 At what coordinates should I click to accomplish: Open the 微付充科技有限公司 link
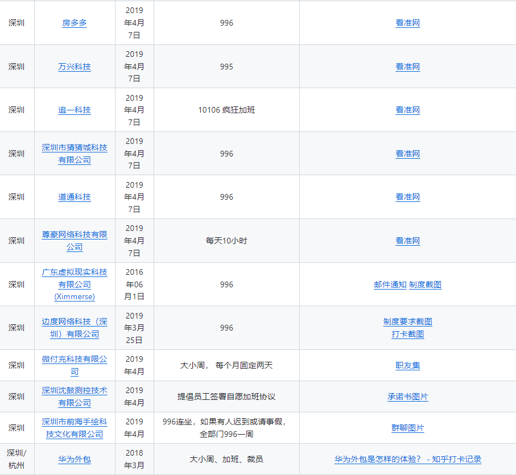(75, 365)
